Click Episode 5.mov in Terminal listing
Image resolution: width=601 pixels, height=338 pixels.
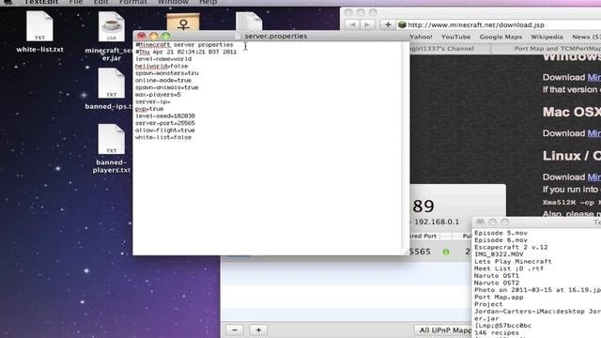click(501, 233)
